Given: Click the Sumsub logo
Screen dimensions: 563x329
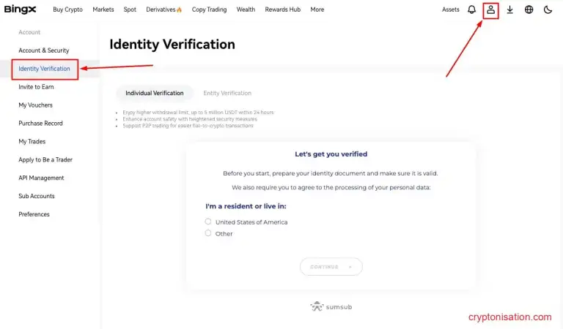Looking at the screenshot, I should pyautogui.click(x=331, y=306).
